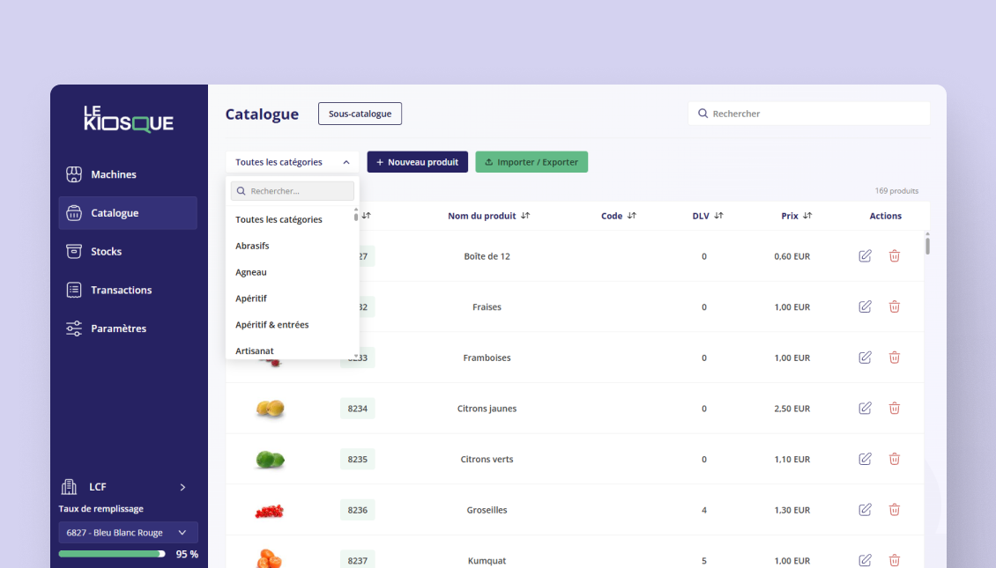Collapse the Toutes les catégories dropdown

click(293, 162)
